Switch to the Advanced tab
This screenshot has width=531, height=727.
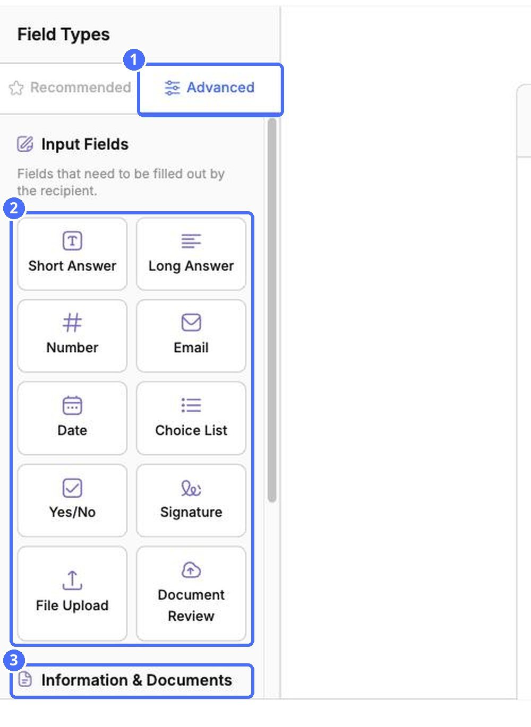tap(210, 89)
